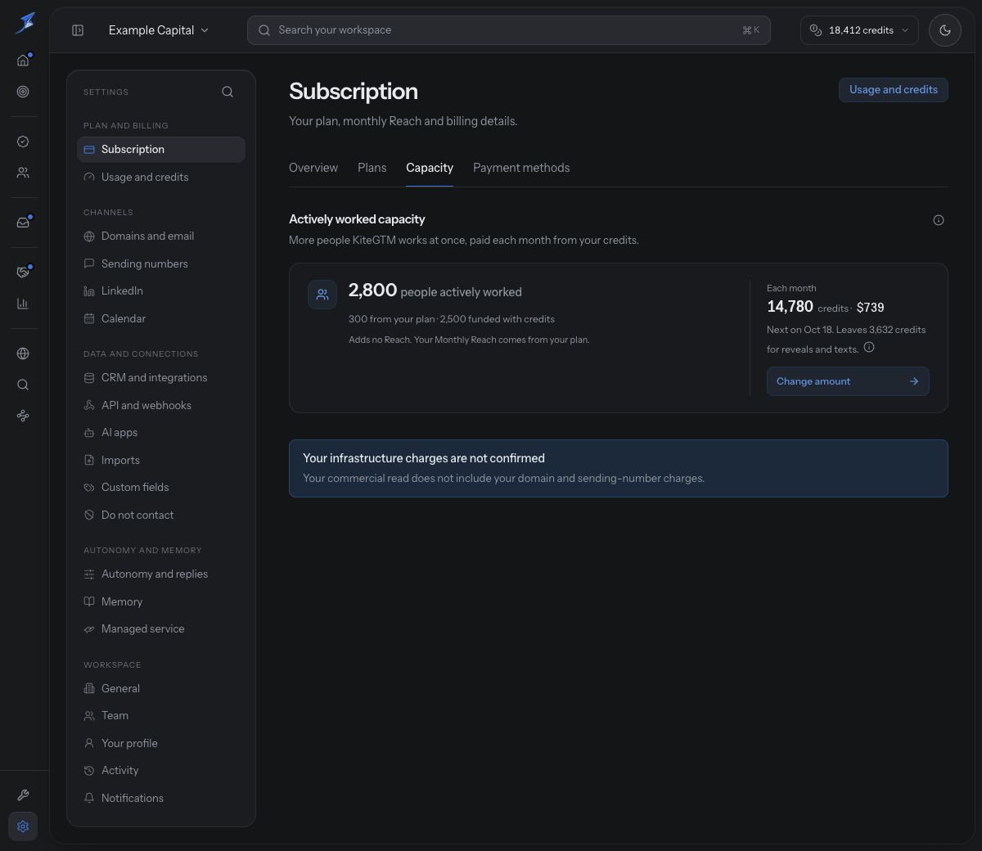
Task: Click the handshake icon in the rail
Action: pos(23,272)
